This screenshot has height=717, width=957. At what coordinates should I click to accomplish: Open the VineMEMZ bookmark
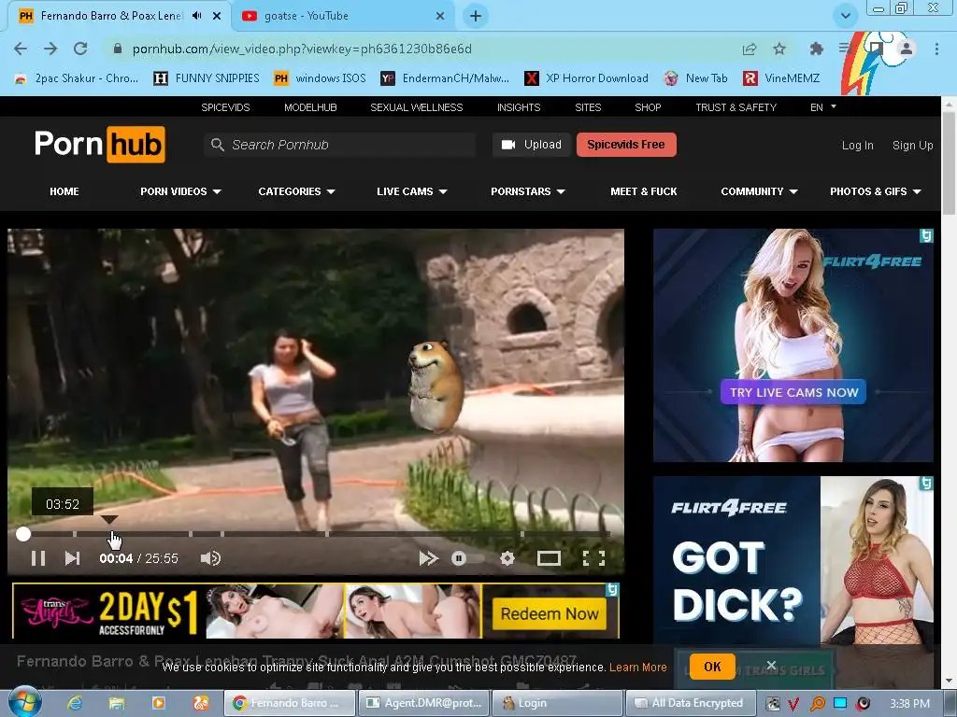tap(782, 78)
